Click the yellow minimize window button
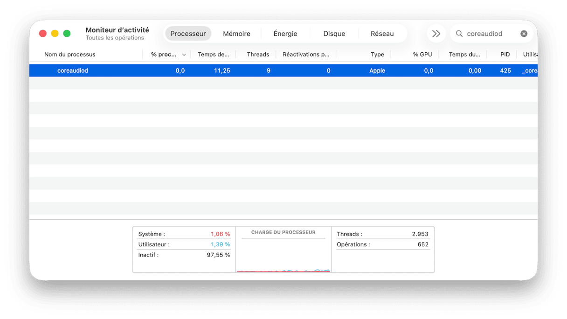Image resolution: width=567 pixels, height=319 pixels. click(55, 34)
